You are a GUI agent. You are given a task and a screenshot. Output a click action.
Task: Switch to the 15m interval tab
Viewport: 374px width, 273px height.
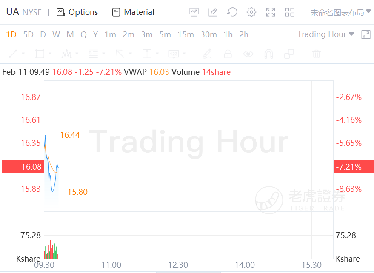[x=186, y=35]
